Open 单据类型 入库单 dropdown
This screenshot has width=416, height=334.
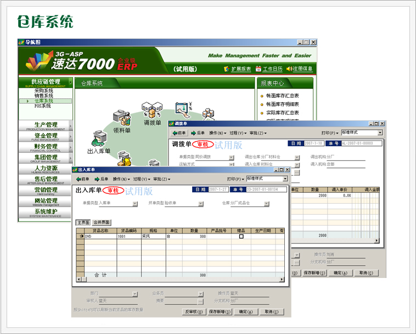(x=135, y=204)
